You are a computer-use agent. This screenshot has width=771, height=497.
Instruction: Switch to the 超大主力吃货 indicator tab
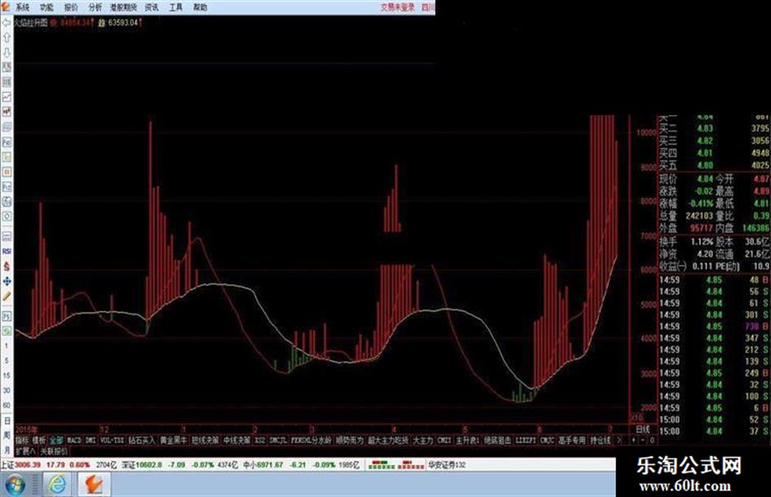388,440
